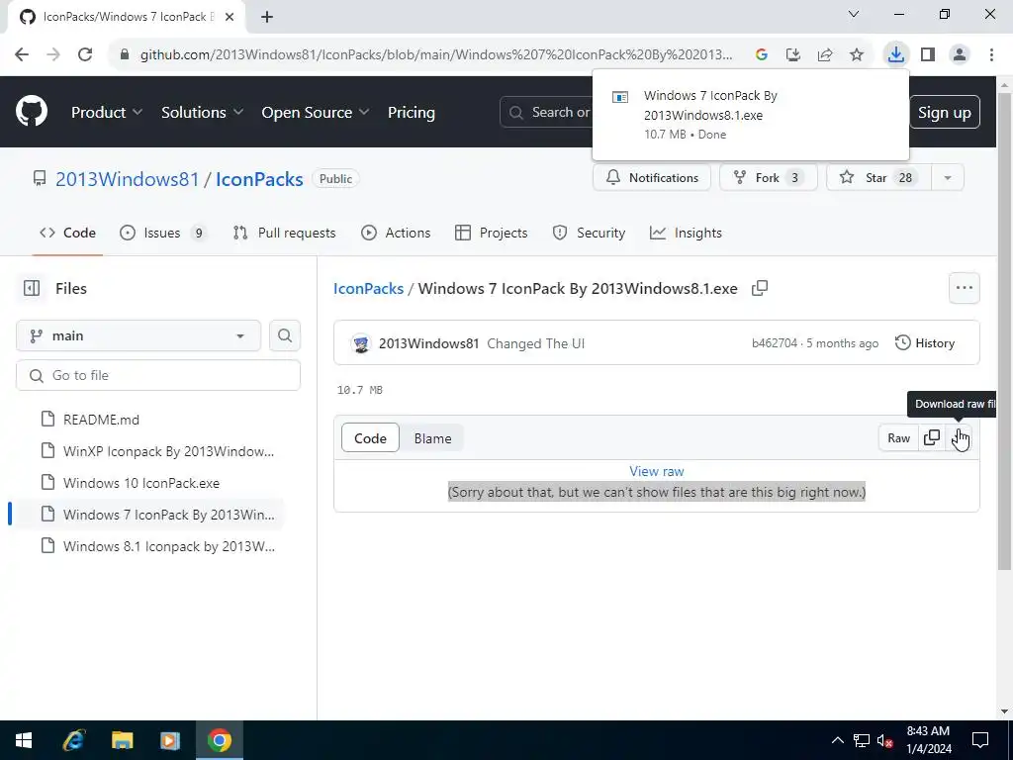Open the Security tab
Viewport: 1013px width, 760px height.
[590, 233]
